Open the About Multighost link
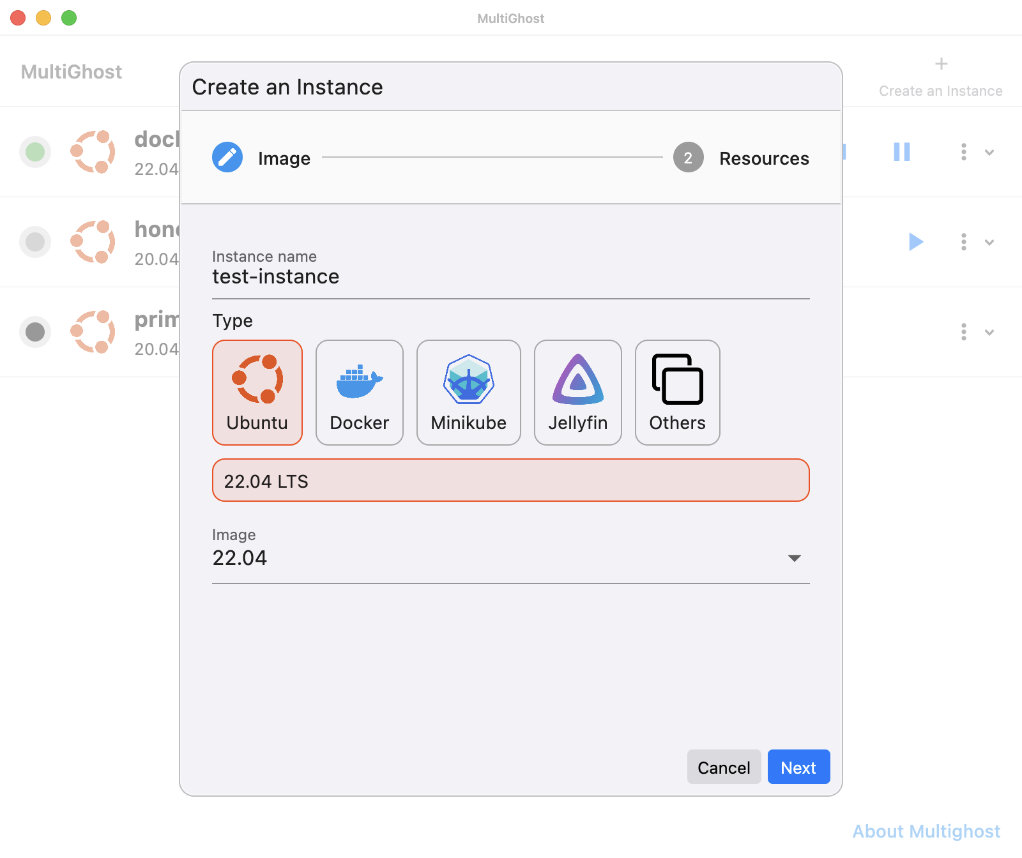 [926, 831]
